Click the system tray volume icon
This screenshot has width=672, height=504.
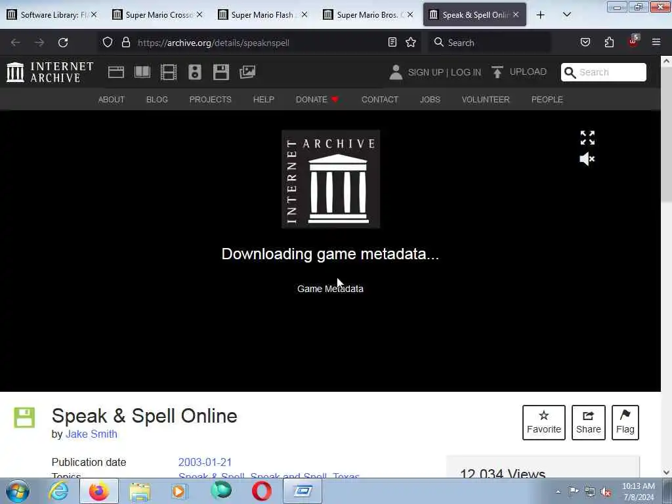606,492
